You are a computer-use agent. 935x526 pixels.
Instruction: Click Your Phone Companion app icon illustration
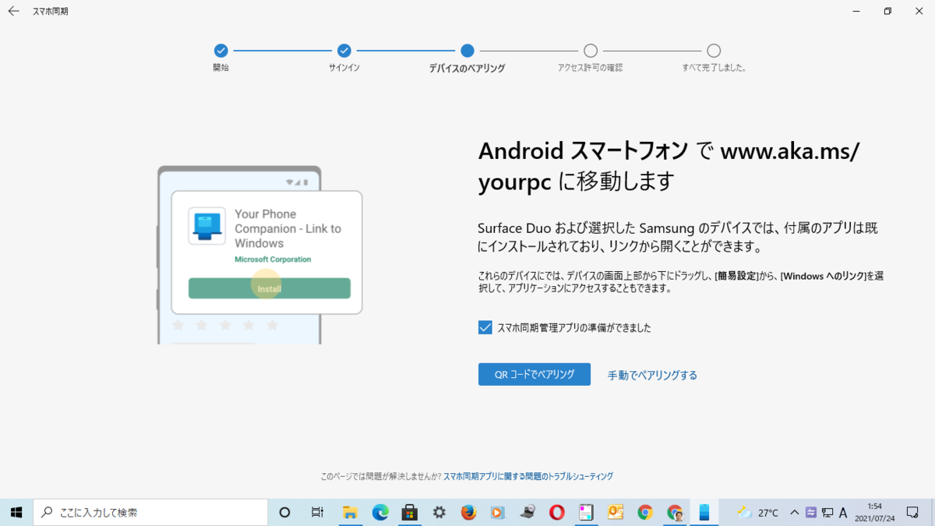pos(207,226)
